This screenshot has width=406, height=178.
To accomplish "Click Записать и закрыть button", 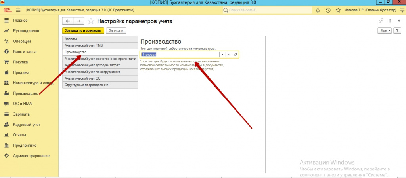I will tap(83, 30).
